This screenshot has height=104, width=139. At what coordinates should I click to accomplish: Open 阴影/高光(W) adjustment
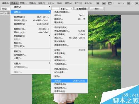click(69, 69)
